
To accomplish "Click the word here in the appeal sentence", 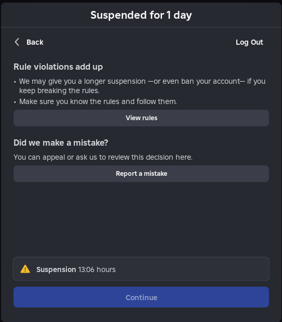I will point(184,157).
